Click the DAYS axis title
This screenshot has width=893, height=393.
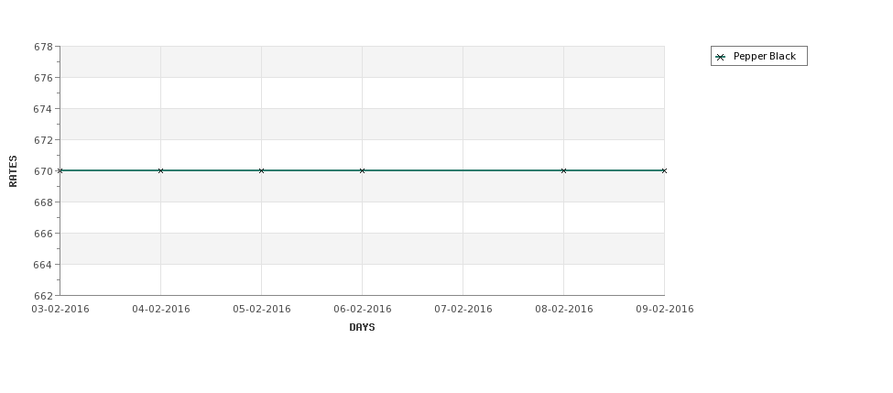tap(362, 327)
